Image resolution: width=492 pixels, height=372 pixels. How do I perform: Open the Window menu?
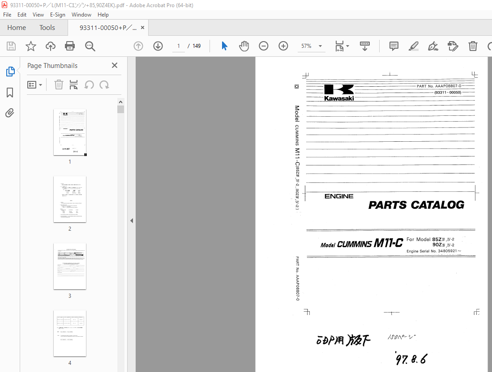click(81, 15)
